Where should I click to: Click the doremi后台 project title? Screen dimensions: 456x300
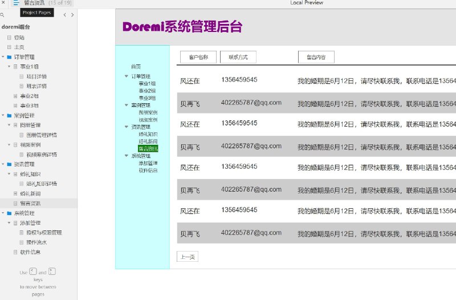pos(16,27)
